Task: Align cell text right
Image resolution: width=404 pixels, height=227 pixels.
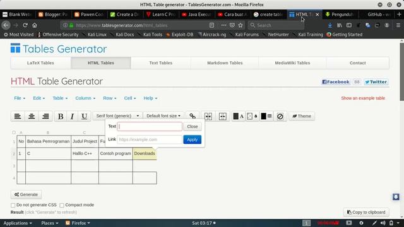Action: point(45,116)
